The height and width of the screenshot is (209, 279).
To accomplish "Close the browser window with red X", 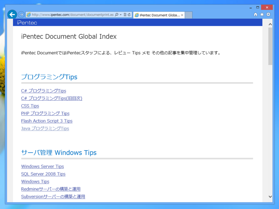I will [267, 7].
